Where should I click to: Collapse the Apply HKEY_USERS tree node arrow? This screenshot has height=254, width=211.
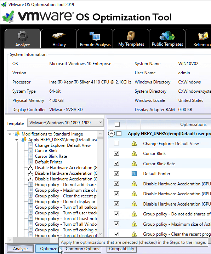point(17,140)
